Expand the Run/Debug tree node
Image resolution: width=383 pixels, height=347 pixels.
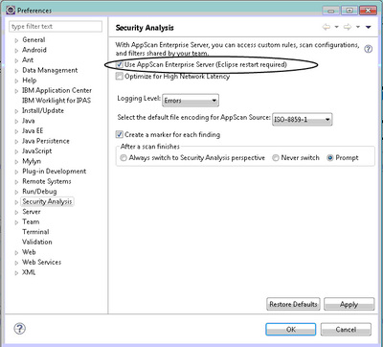pos(16,192)
